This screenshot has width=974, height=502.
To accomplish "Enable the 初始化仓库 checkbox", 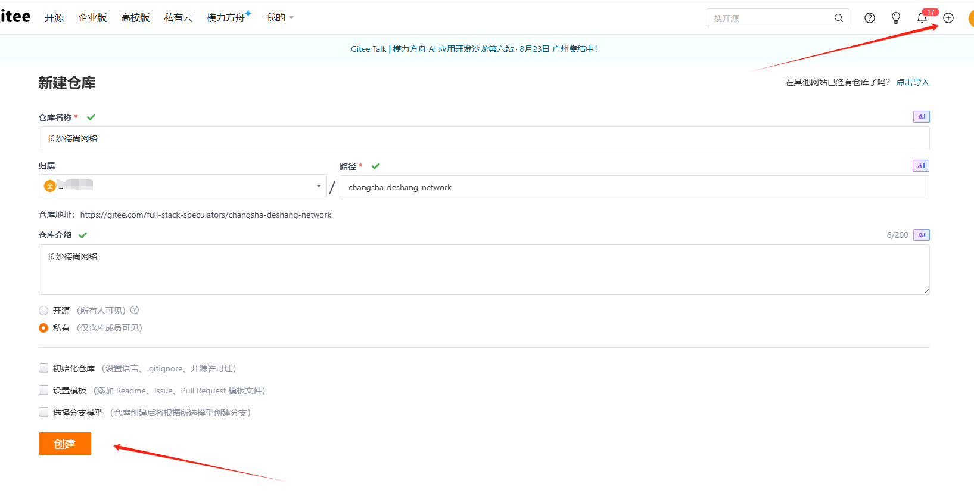I will [43, 368].
